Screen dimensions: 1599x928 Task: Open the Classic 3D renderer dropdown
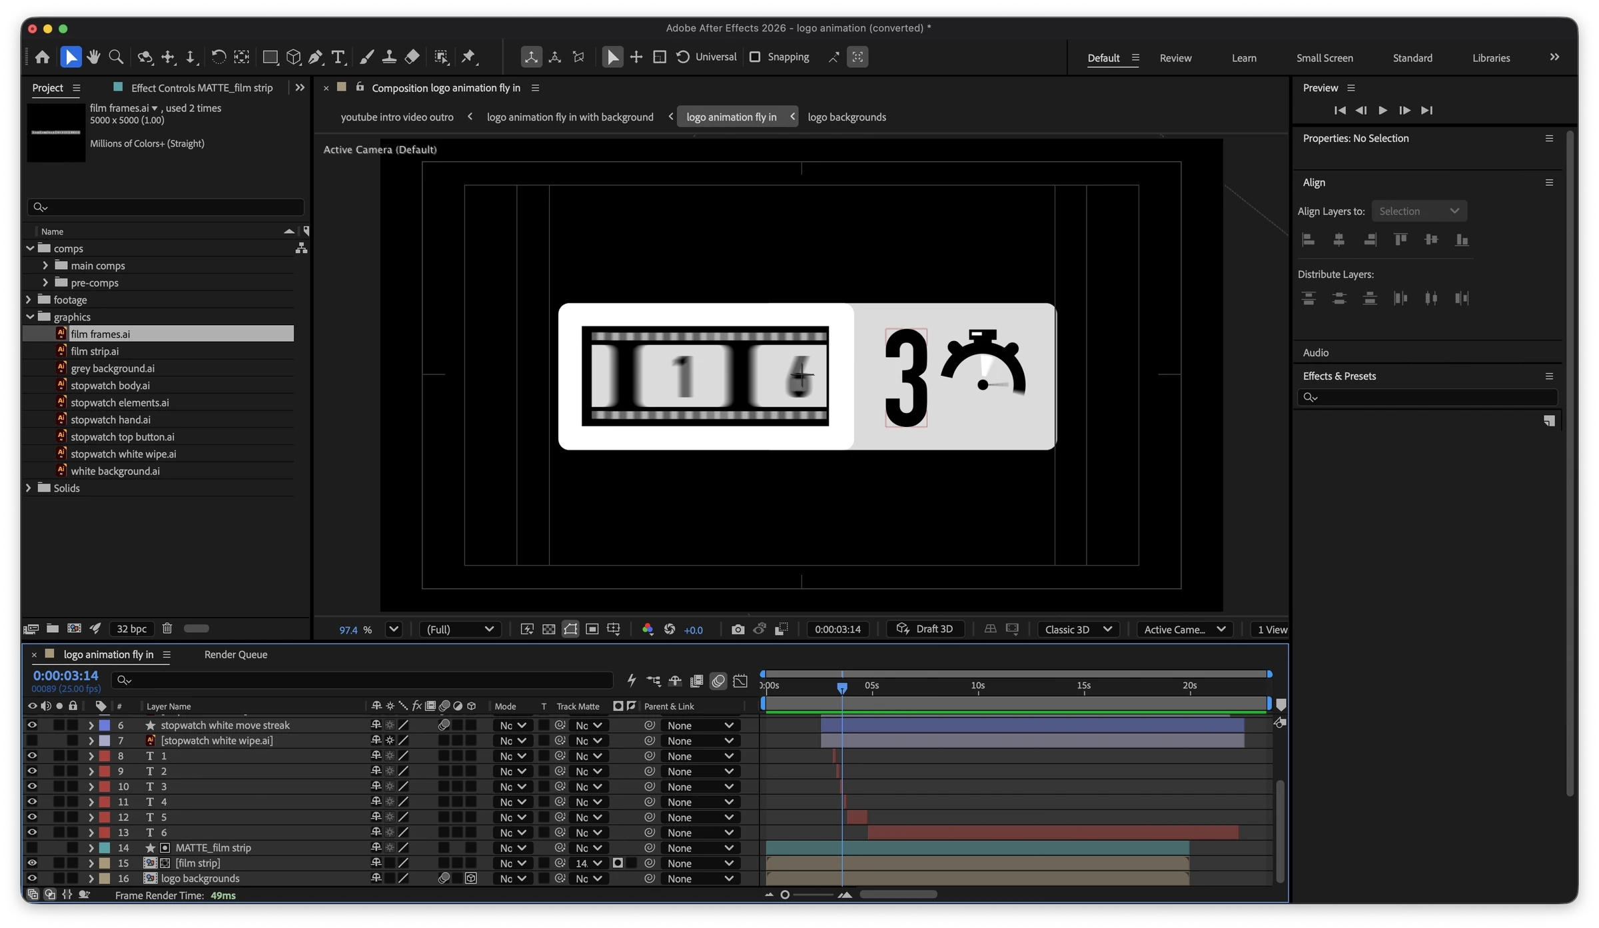[x=1078, y=630]
